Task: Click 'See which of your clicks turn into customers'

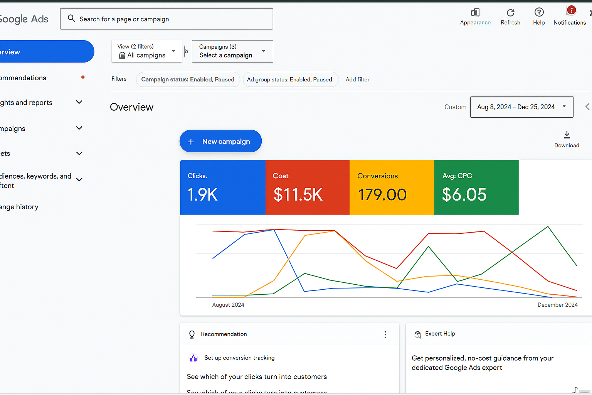Action: coord(257,377)
